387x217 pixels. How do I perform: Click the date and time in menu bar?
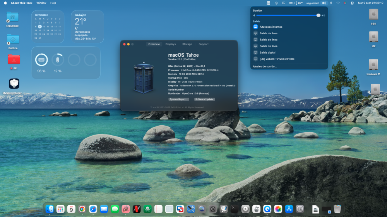click(x=370, y=3)
